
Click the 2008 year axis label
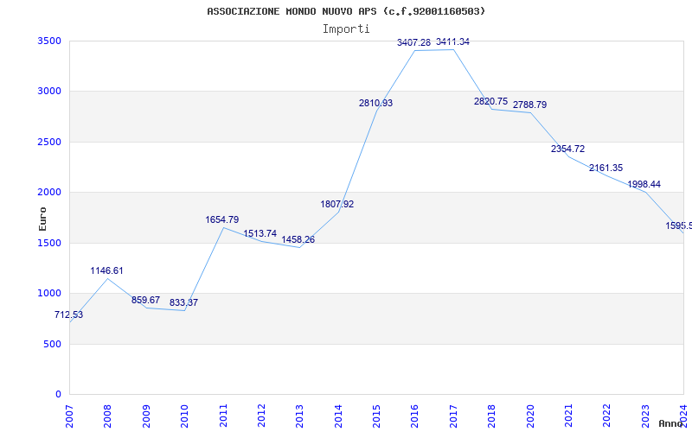[x=107, y=416]
